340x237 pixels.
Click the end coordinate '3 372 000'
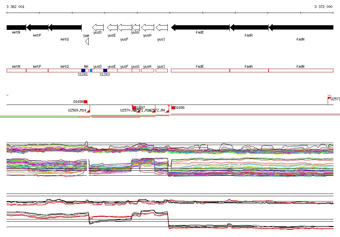pyautogui.click(x=323, y=7)
